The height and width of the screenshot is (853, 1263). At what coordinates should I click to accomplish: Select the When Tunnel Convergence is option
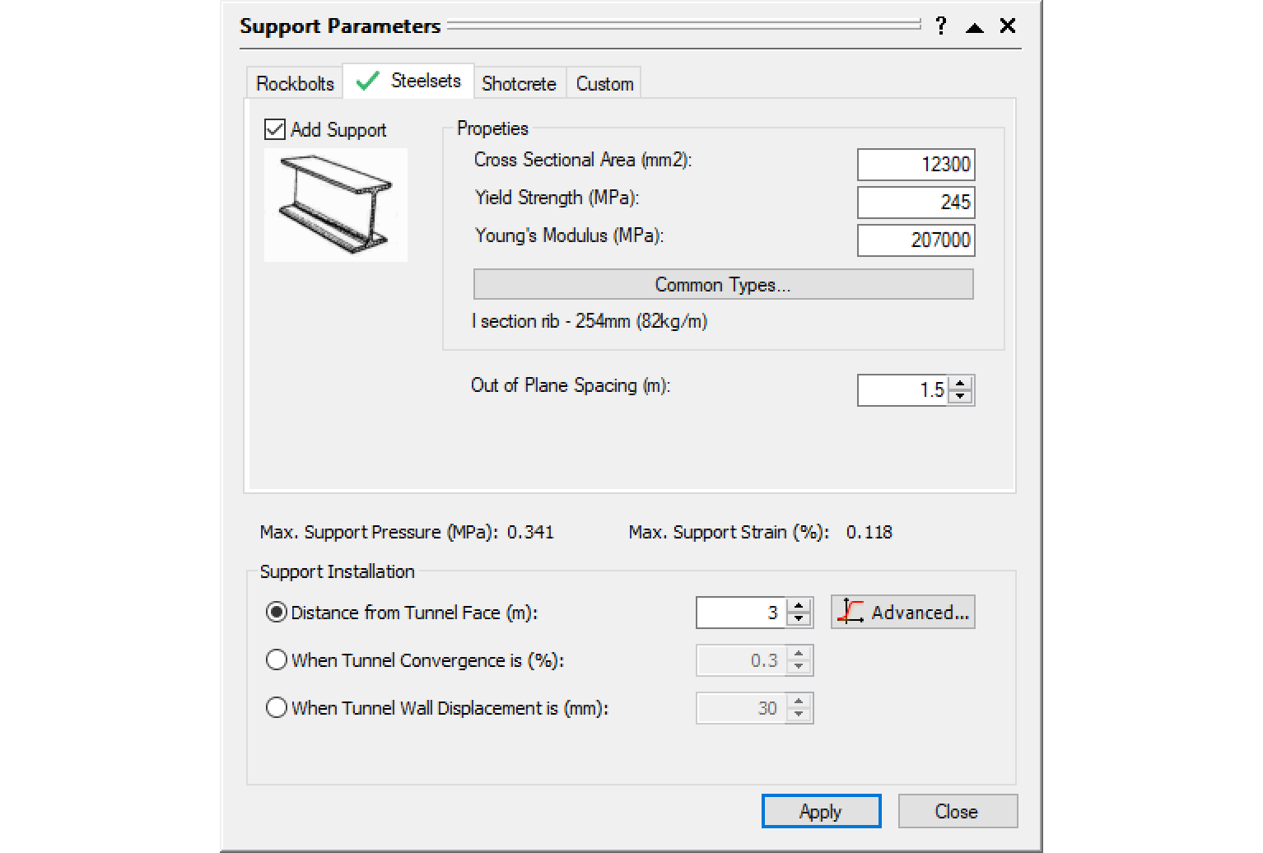pos(277,660)
